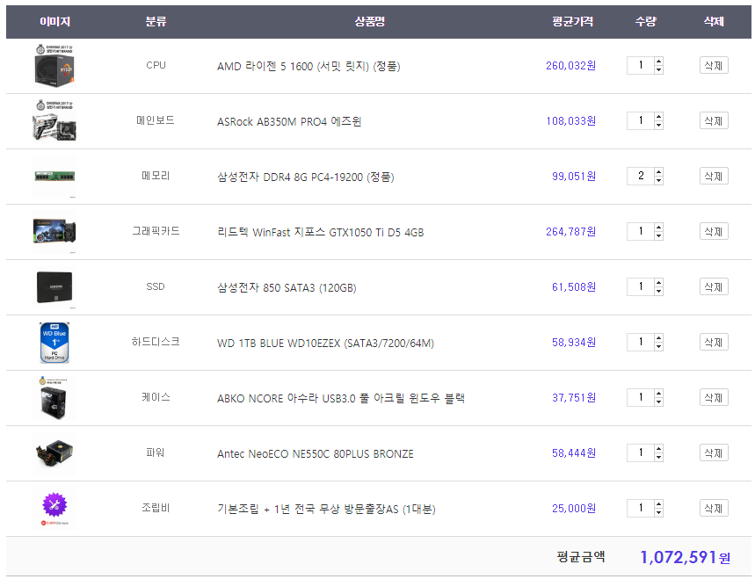
Task: Increase quantity for the CPU row
Action: [658, 62]
